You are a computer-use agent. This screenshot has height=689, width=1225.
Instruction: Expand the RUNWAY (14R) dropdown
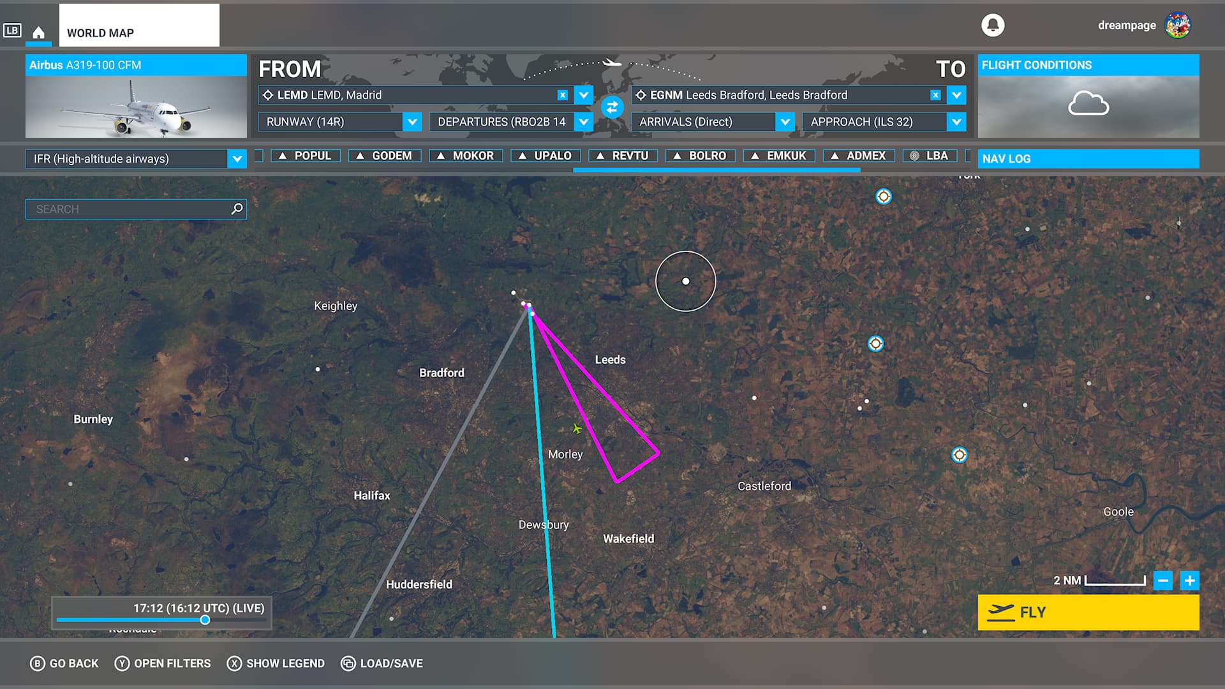pos(412,122)
